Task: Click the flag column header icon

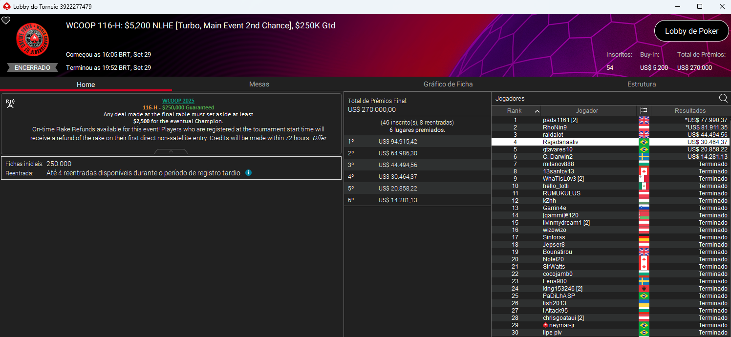Action: pos(644,111)
